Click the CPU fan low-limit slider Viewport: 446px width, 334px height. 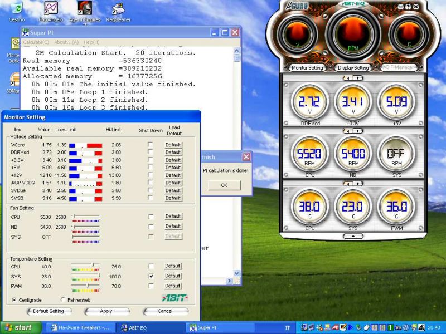click(x=85, y=218)
